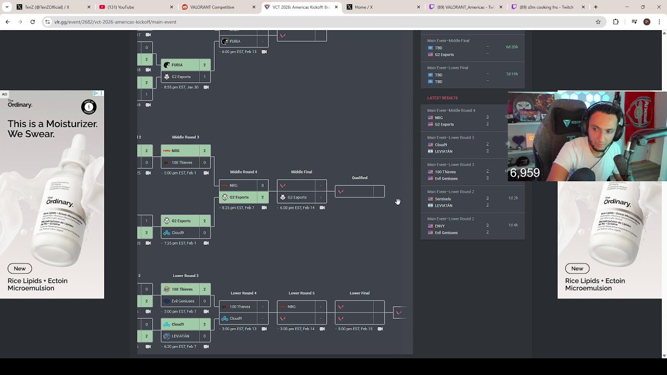
Task: Click the '6d 20h' countdown text
Action: (512, 47)
